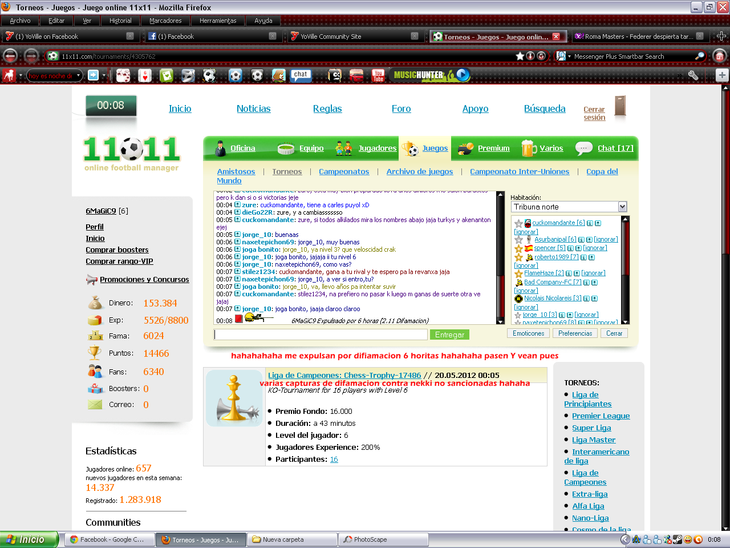This screenshot has height=548, width=730.
Task: Open the Habitación Tribuna norte dropdown
Action: (622, 207)
